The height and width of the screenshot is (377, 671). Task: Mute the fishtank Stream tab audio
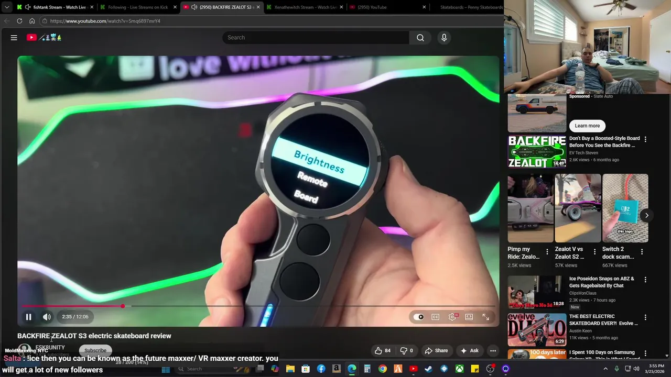27,7
